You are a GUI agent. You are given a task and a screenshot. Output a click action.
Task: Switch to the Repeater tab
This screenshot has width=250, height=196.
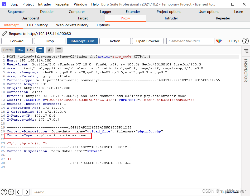click(x=223, y=18)
